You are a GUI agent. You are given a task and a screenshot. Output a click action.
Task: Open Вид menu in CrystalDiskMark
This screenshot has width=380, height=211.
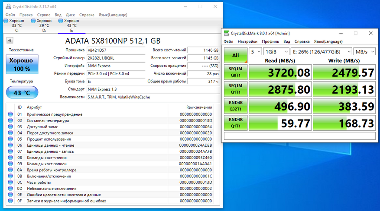point(287,41)
